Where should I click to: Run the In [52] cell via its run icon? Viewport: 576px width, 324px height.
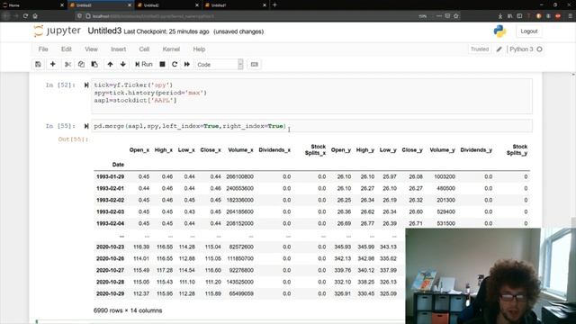click(86, 85)
